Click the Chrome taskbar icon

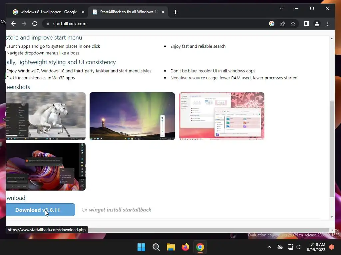[x=200, y=247]
